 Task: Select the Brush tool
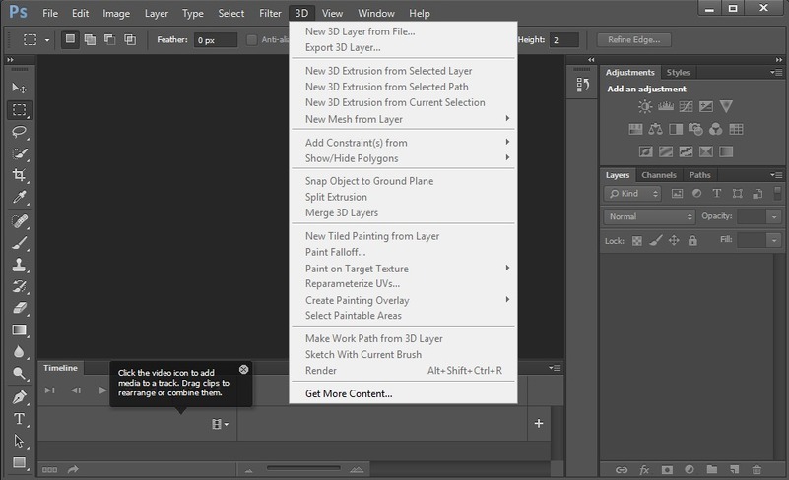pos(19,243)
